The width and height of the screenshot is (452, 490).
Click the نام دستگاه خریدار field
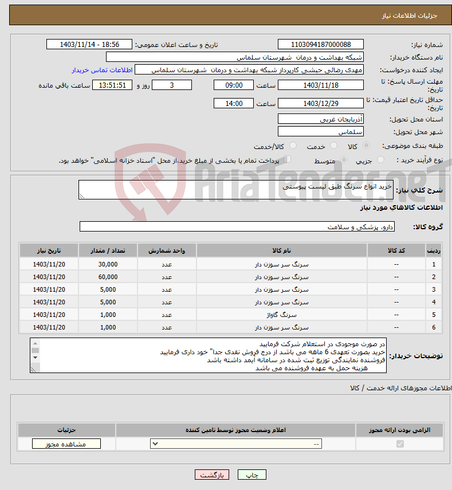click(x=234, y=57)
